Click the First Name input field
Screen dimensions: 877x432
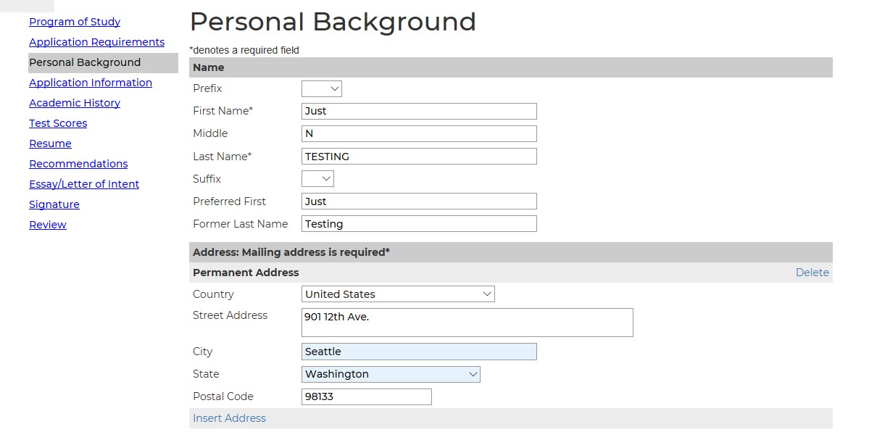(418, 111)
